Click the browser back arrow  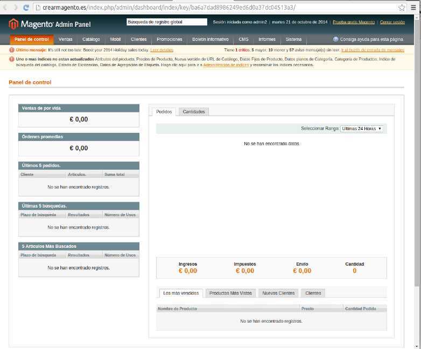[x=5, y=8]
